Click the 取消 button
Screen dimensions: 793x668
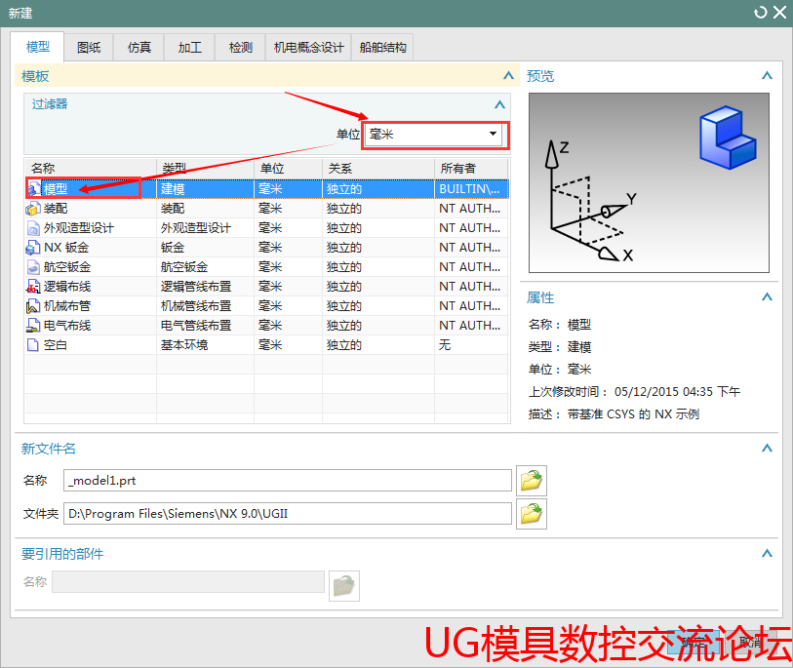click(x=749, y=643)
